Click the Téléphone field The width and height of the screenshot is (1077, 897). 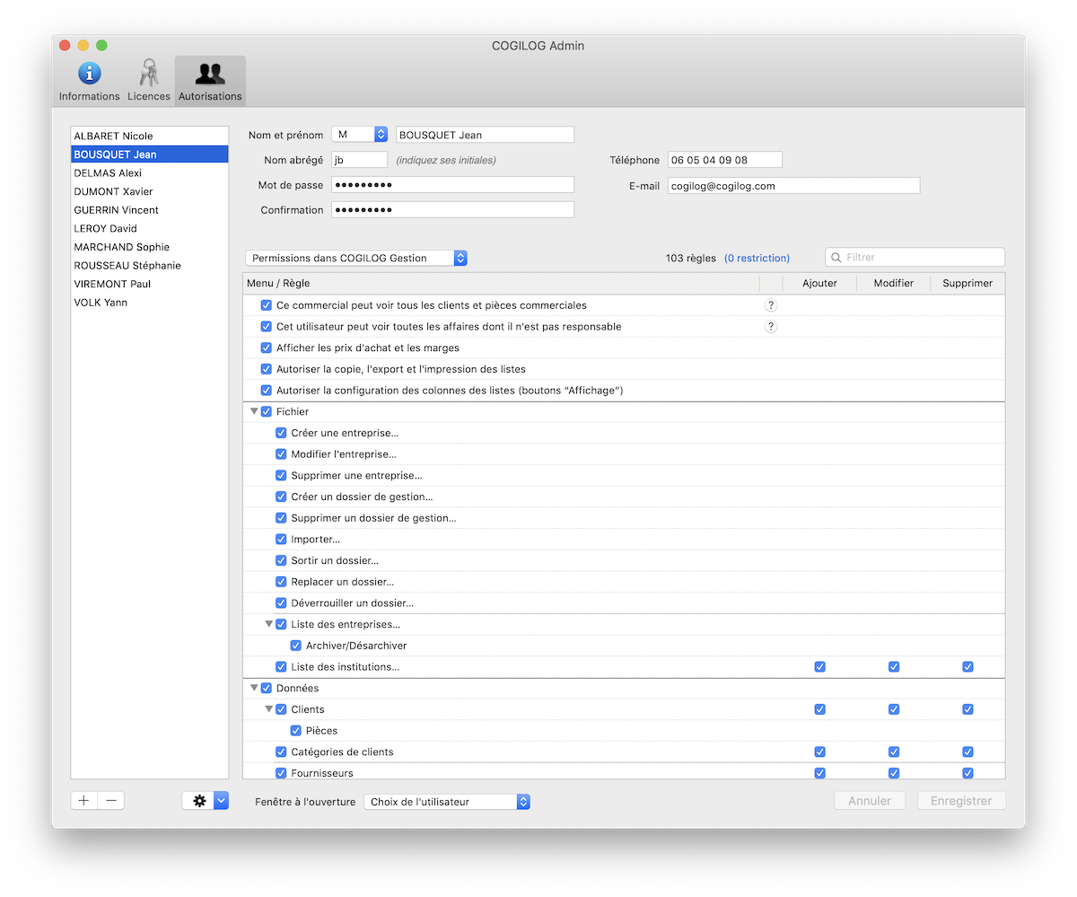tap(725, 160)
